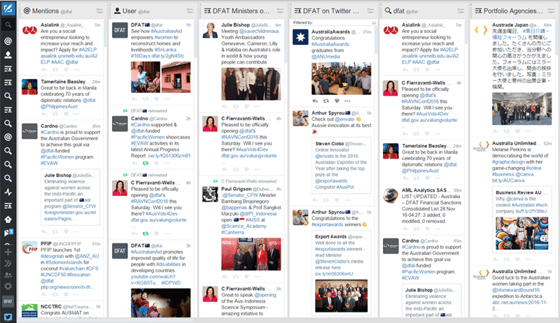Open the sidebar search box icon
Image resolution: width=560 pixels, height=323 pixels.
coord(8,24)
